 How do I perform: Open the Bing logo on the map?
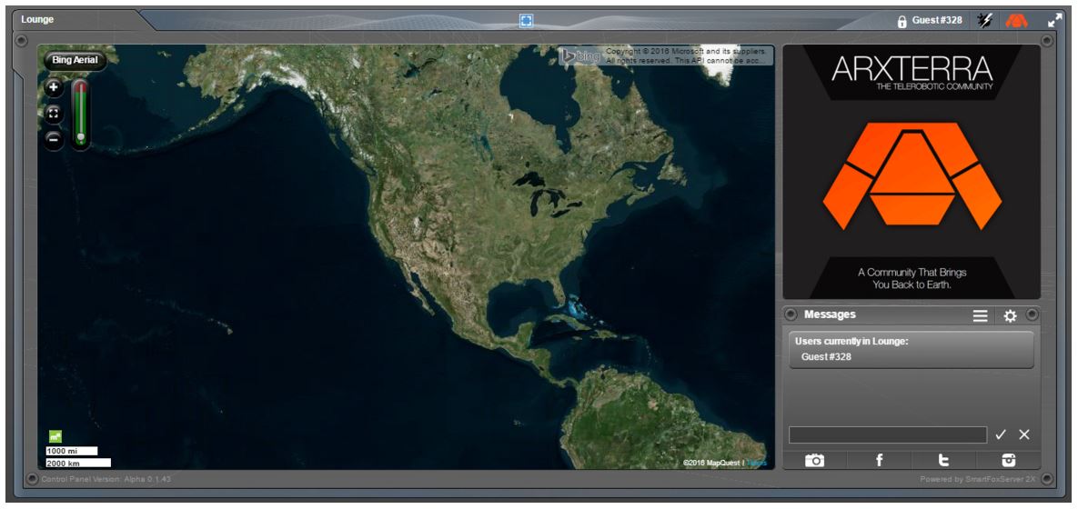(579, 56)
